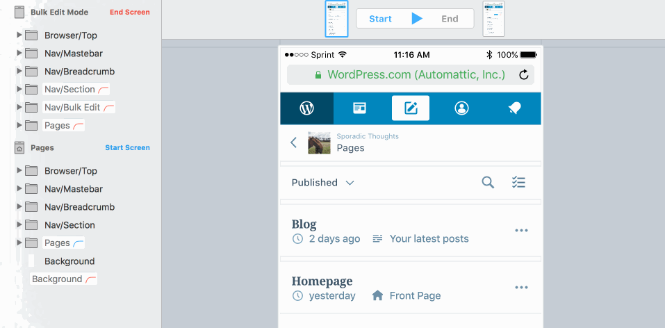
Task: Expand Nav/Section folder under Pages screen
Action: tap(19, 224)
